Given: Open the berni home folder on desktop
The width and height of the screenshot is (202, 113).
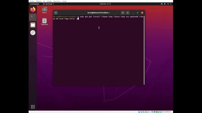Looking at the screenshot, I should click(45, 10).
